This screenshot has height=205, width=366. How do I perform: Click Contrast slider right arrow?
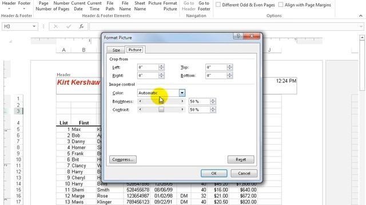(x=182, y=109)
